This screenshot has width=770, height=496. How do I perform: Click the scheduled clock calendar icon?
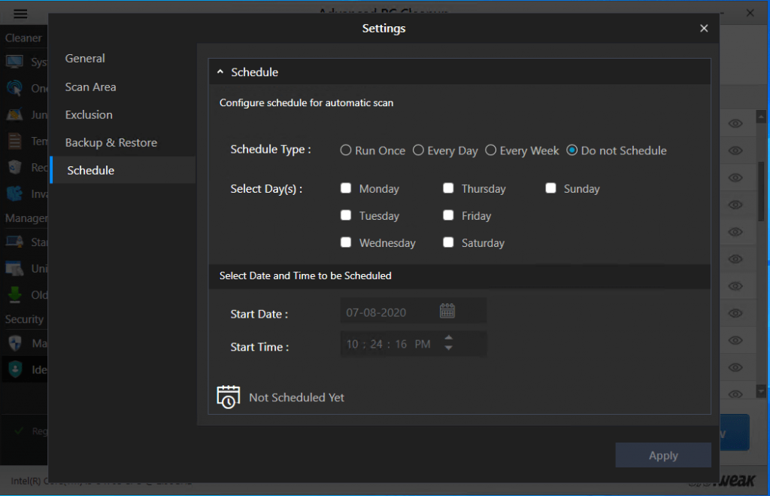coord(229,397)
